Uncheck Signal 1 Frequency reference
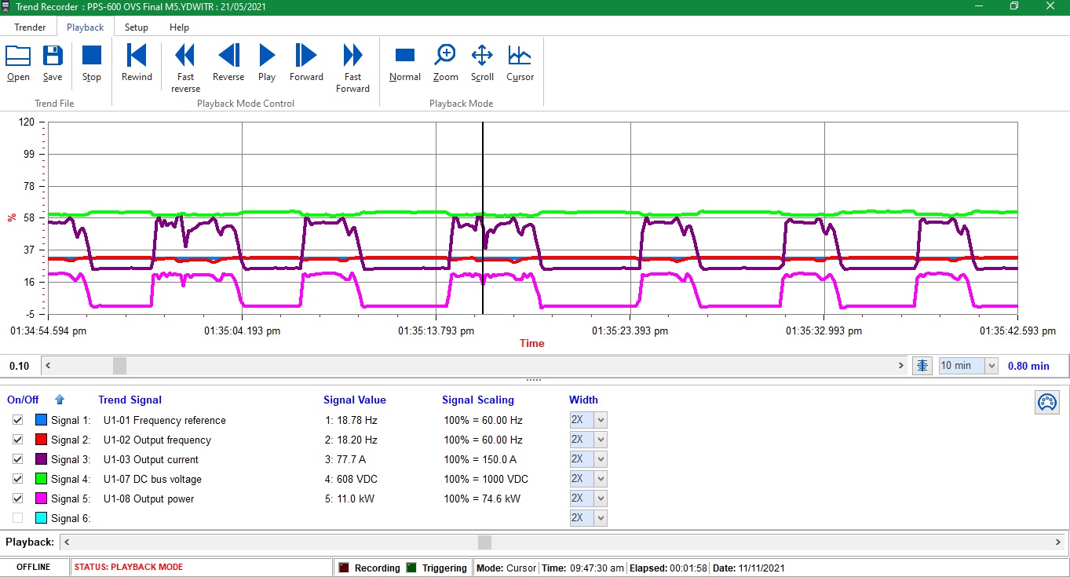Image resolution: width=1070 pixels, height=577 pixels. 17,420
